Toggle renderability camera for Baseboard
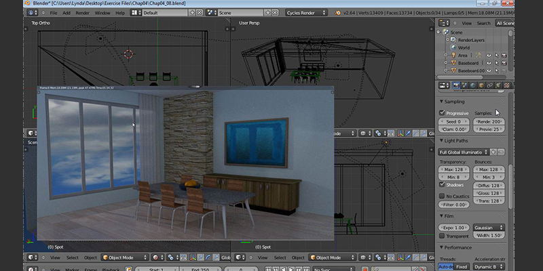Screen dimensions: 543x271 [504, 63]
